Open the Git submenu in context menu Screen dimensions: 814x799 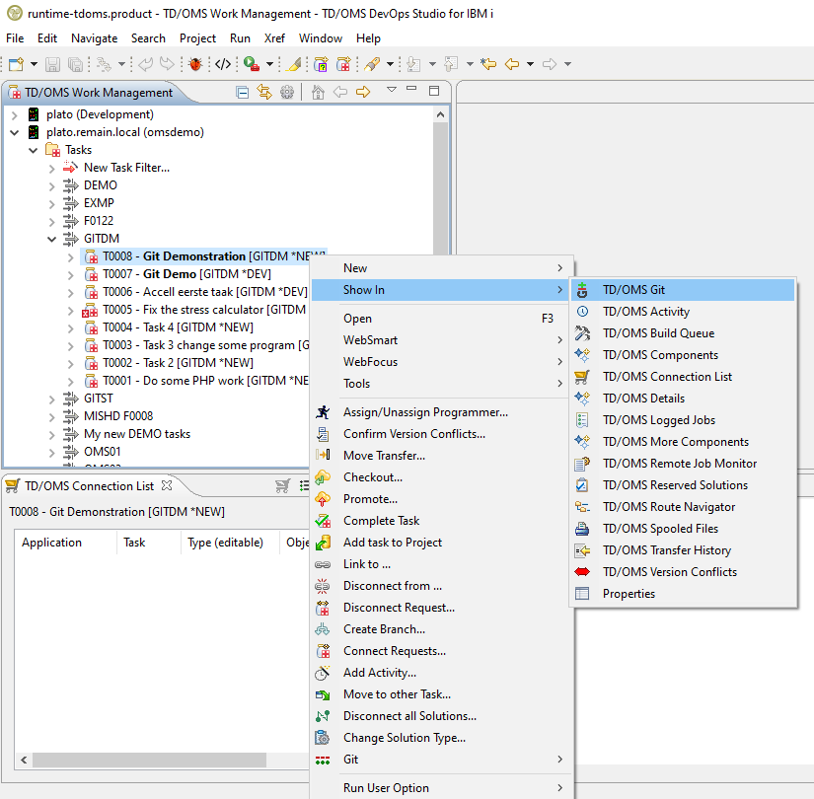[350, 760]
